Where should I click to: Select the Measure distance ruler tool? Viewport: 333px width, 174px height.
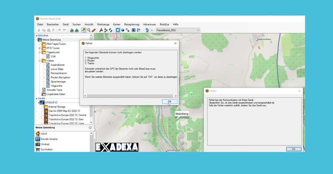pos(94,30)
